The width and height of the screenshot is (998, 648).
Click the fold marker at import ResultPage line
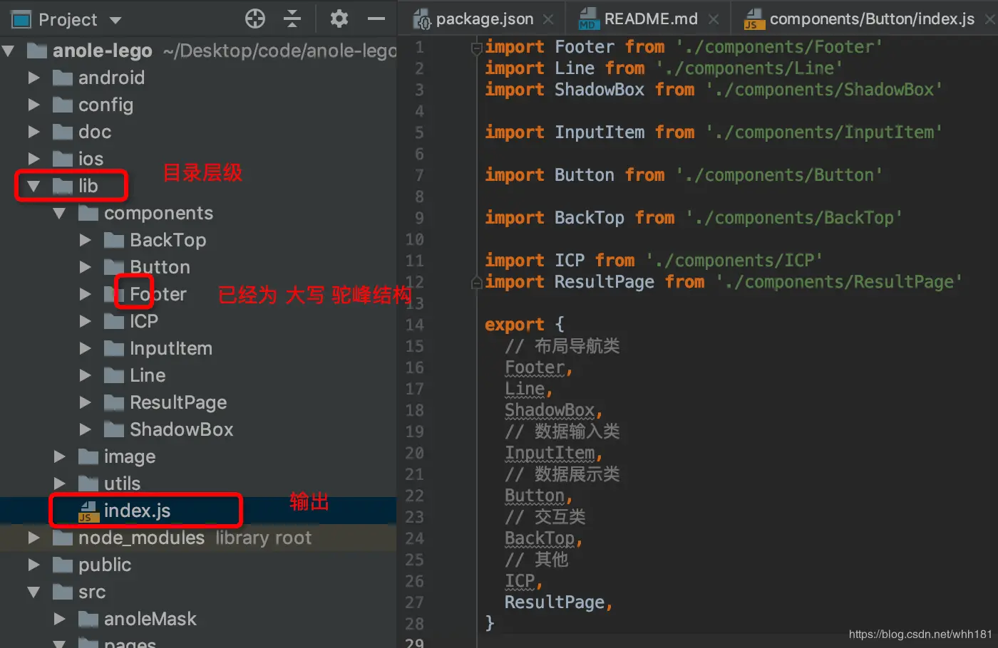pos(476,283)
